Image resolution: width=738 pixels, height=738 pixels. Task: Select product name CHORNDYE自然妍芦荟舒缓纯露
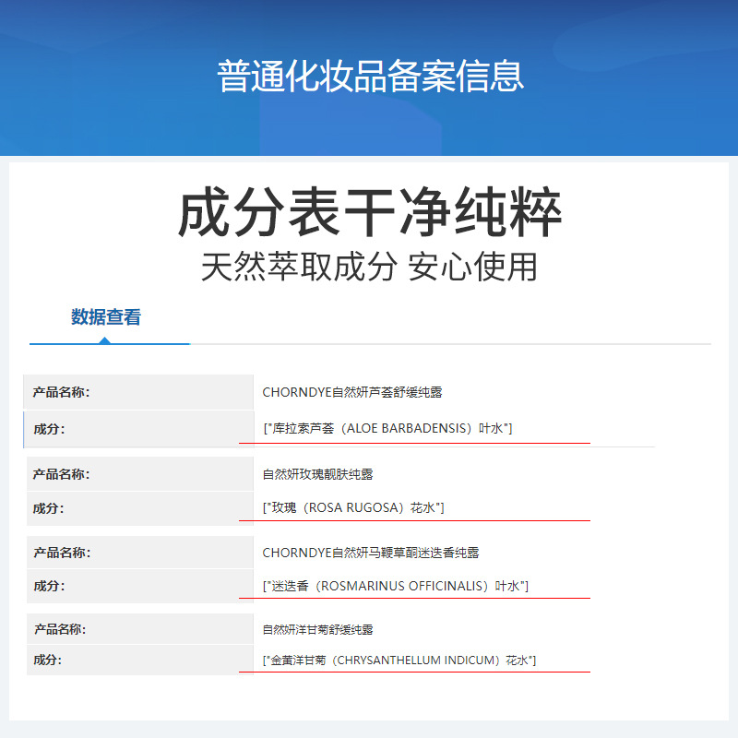(352, 392)
